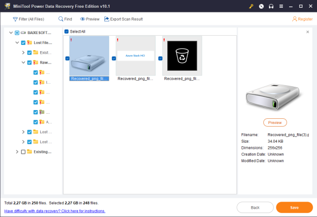317x217 pixels.
Task: Uncheck the A... subfolder checkbox
Action: click(36, 122)
